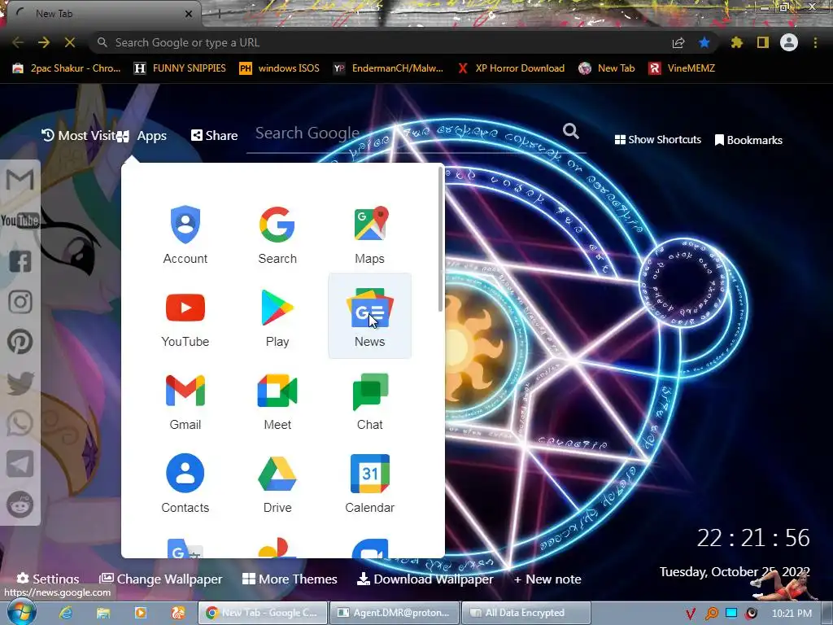Image resolution: width=833 pixels, height=625 pixels.
Task: Switch to Agent.DMR@proton... taskbar window
Action: (x=395, y=613)
